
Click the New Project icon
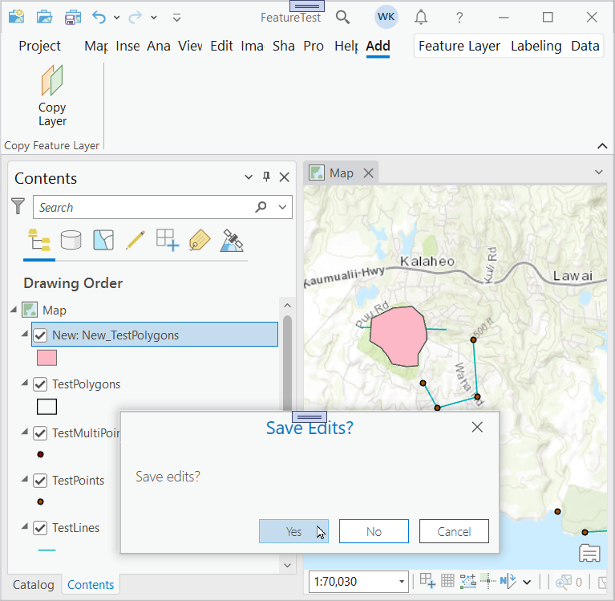coord(17,17)
